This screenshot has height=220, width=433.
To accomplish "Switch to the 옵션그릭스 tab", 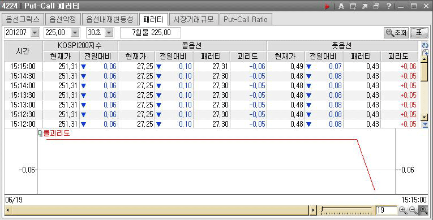I will 23,19.
